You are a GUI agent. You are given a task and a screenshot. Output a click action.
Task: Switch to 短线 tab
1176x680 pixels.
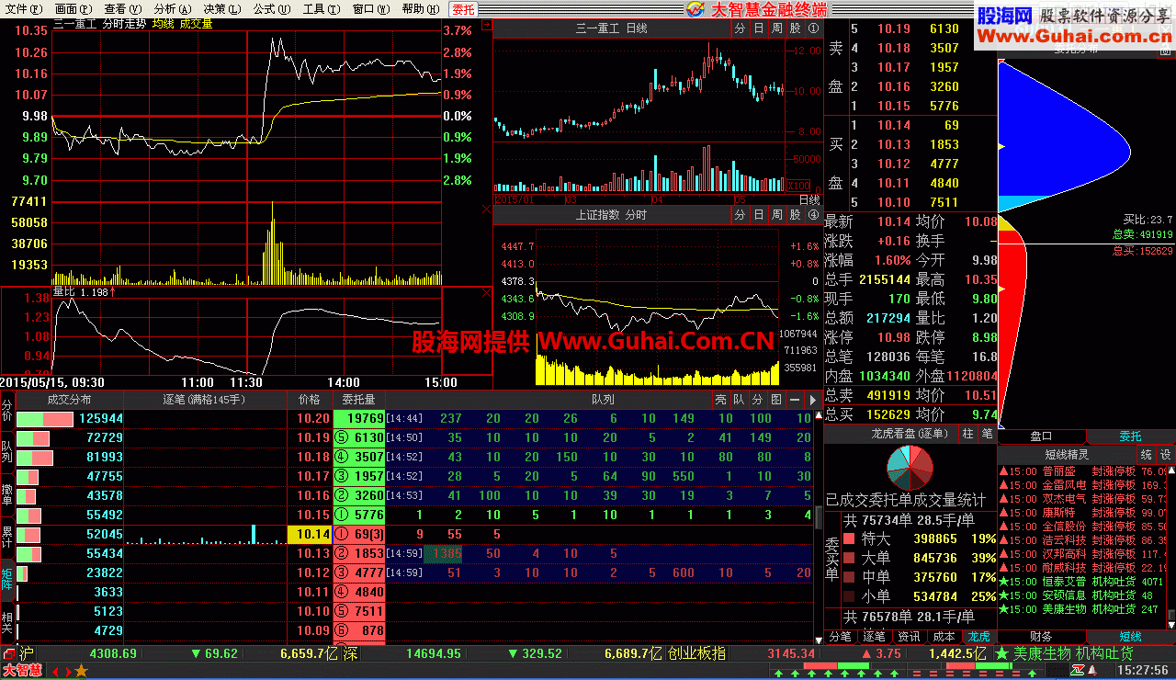tap(1130, 636)
